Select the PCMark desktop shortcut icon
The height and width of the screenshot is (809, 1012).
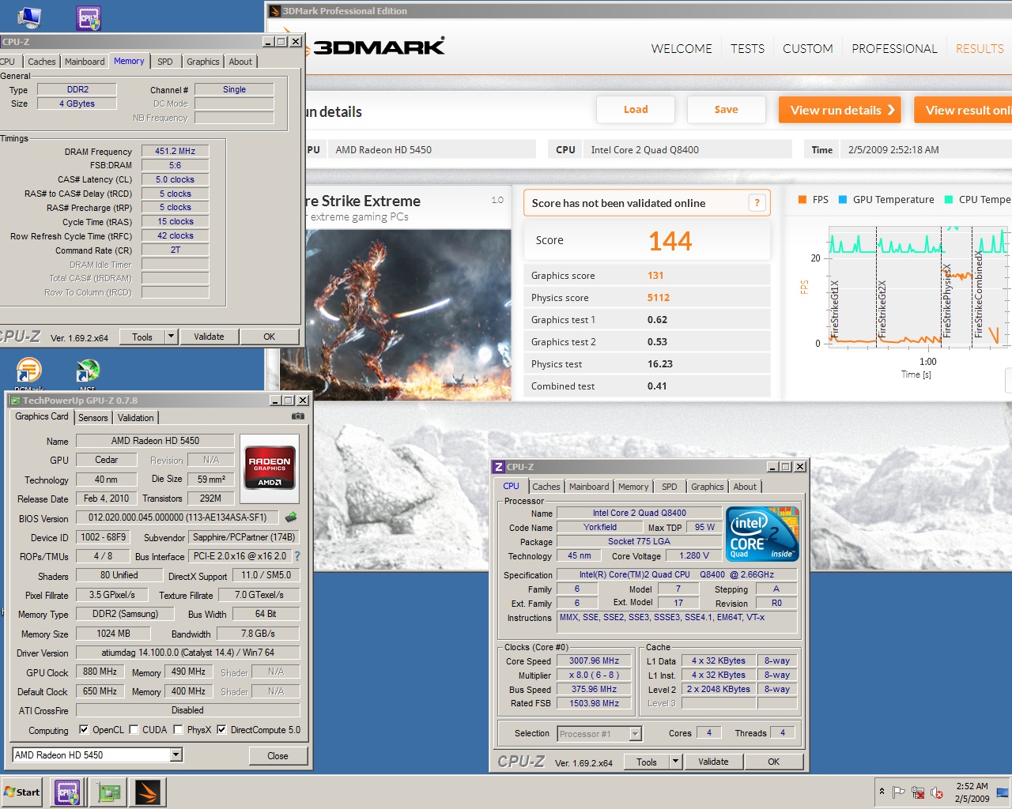coord(28,370)
